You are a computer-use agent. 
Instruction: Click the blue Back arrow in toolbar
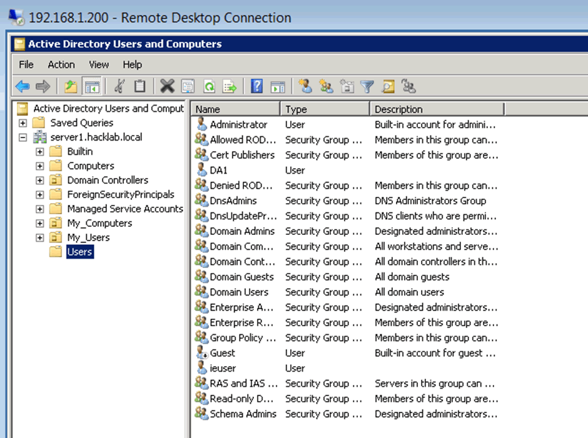[23, 87]
